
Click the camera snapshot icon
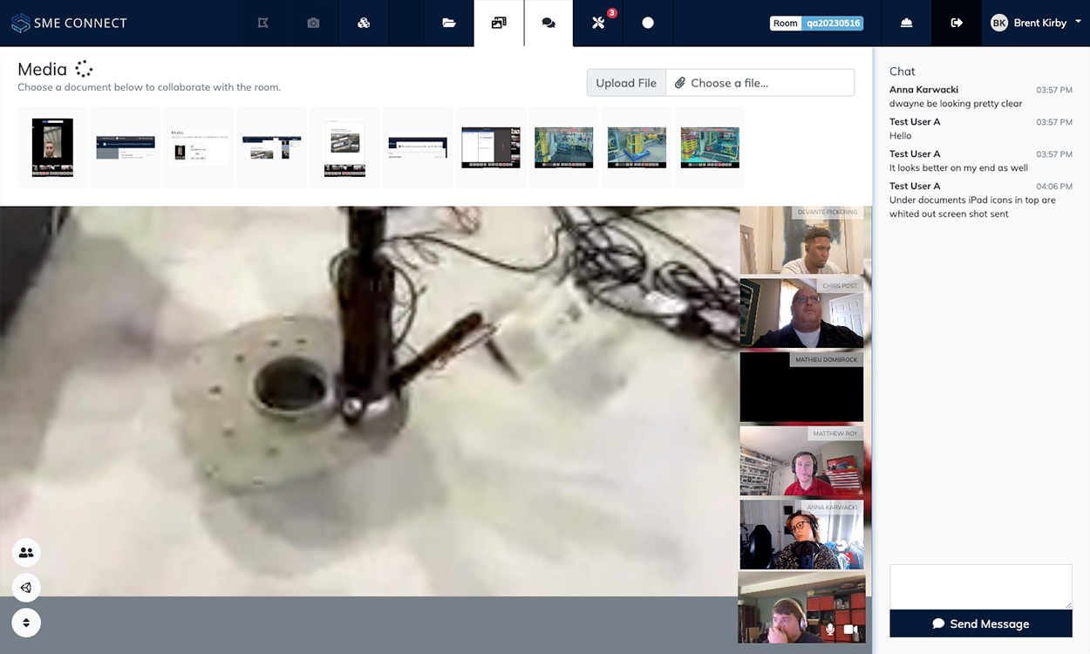[x=313, y=24]
